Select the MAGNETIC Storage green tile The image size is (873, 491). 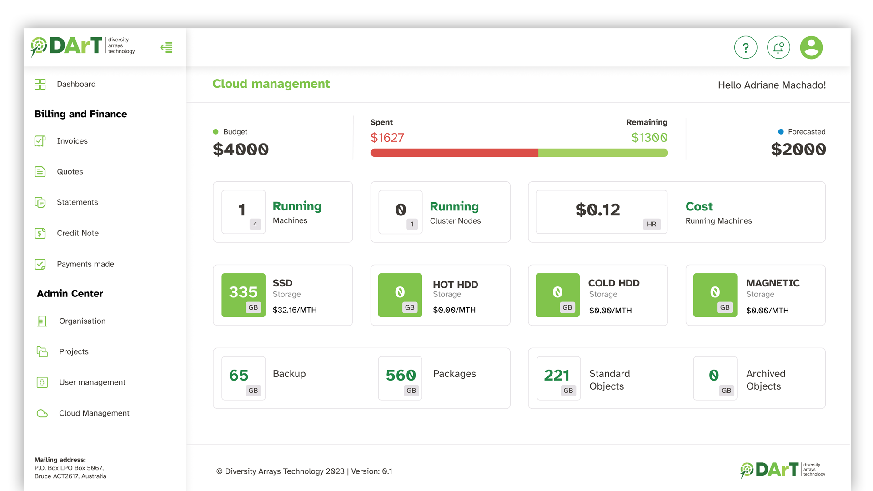click(715, 295)
